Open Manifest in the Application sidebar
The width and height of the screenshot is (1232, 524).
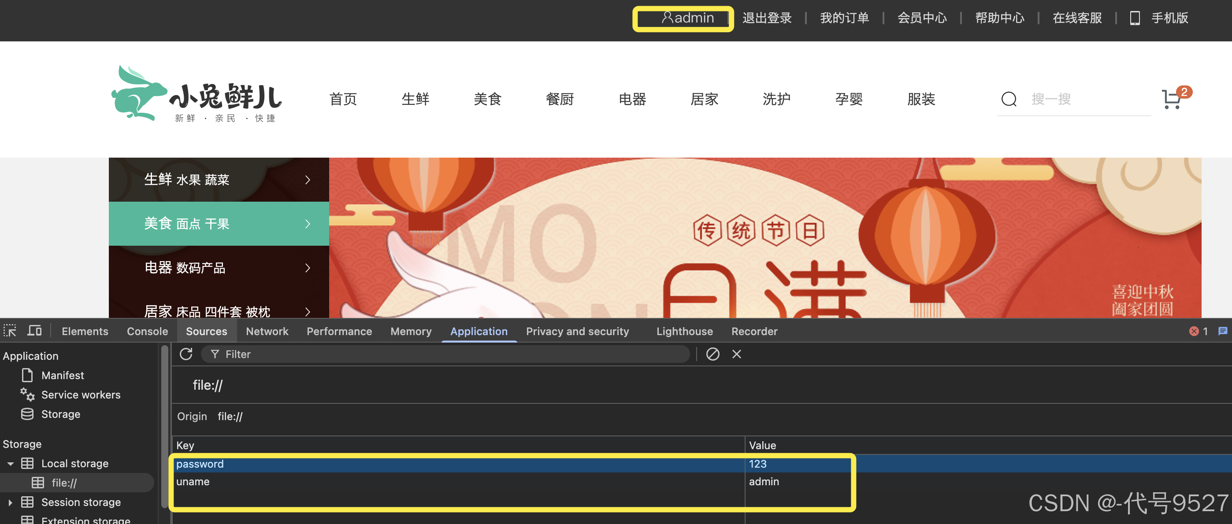[62, 376]
